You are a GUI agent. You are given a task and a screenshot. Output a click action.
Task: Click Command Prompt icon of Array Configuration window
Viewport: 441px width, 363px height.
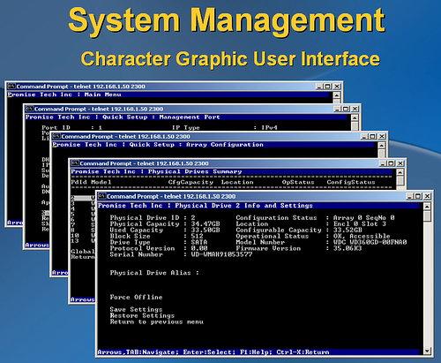pyautogui.click(x=56, y=136)
